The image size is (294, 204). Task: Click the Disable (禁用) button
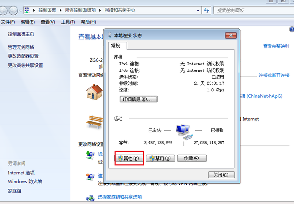point(160,158)
